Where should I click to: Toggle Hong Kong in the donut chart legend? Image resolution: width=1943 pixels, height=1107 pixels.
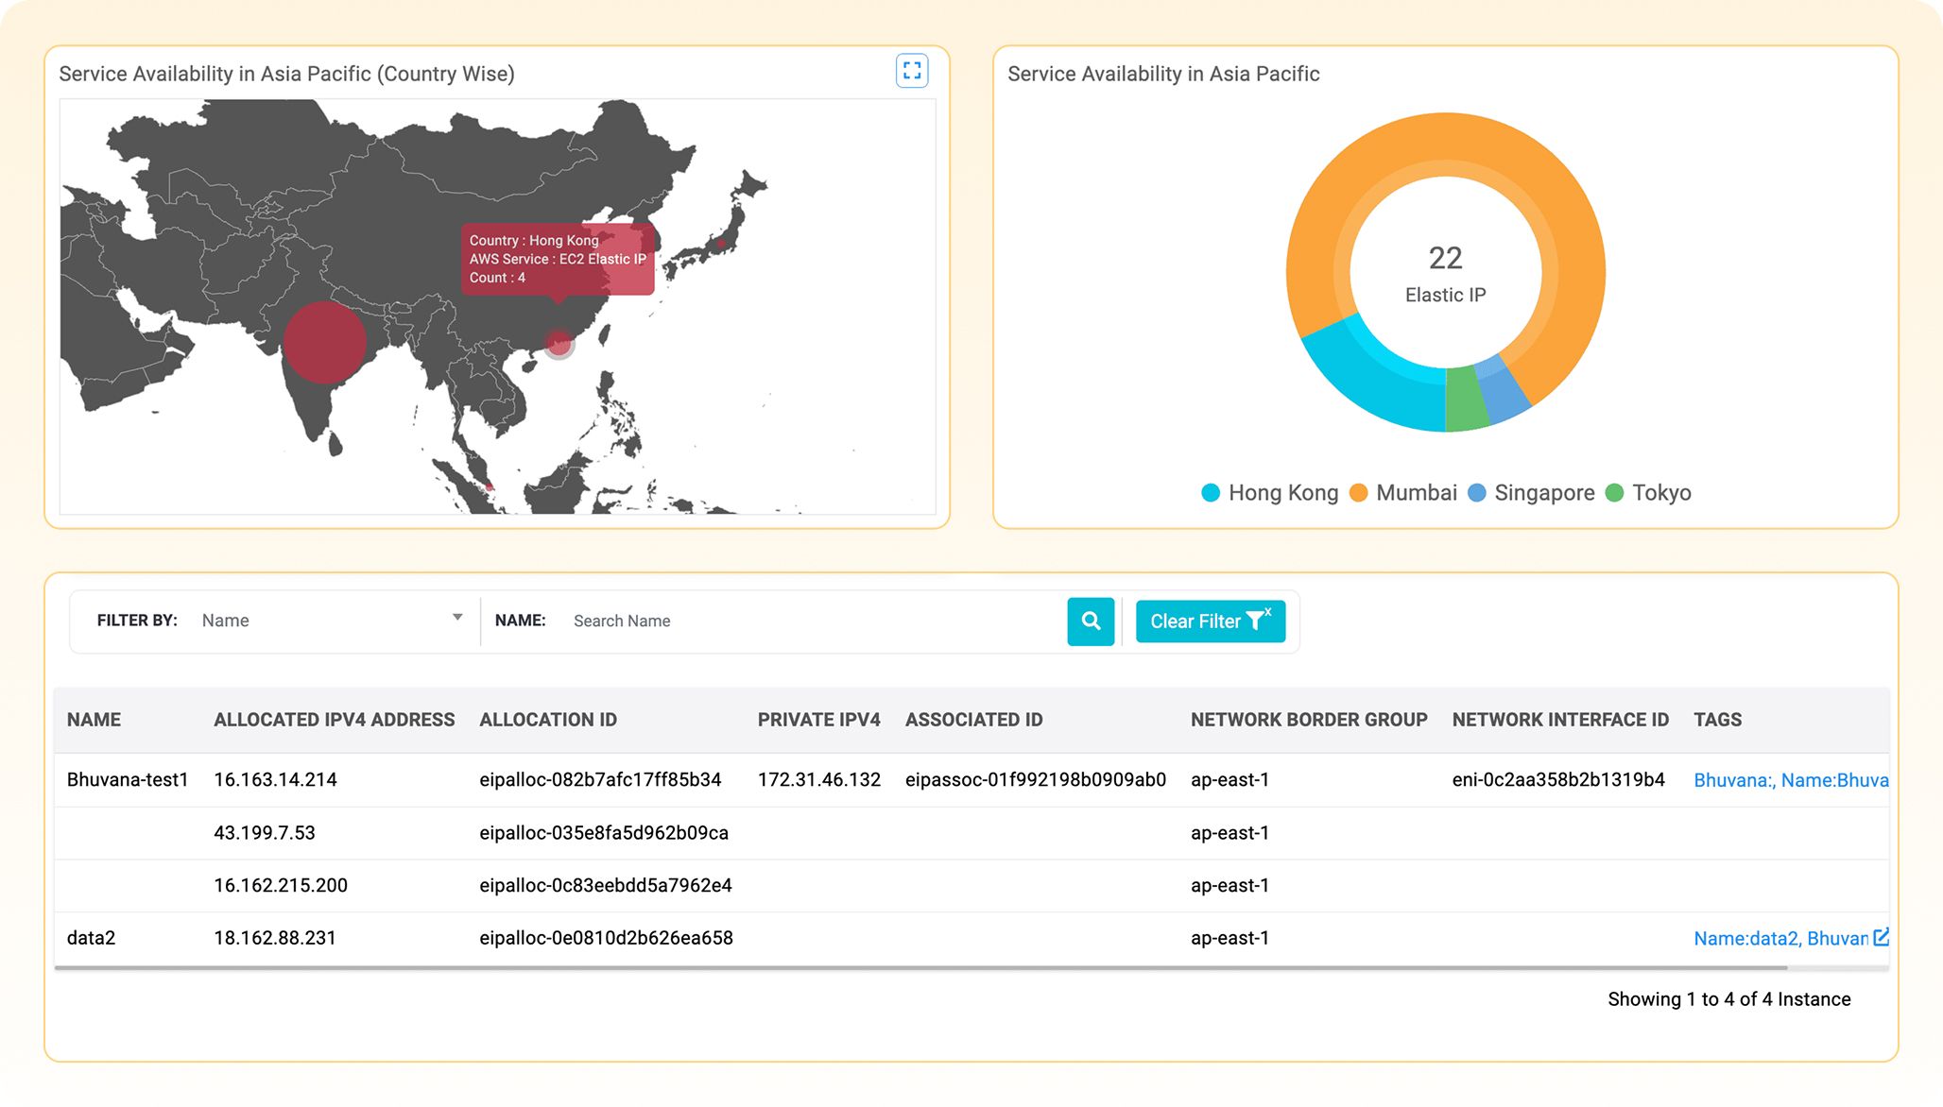point(1269,492)
